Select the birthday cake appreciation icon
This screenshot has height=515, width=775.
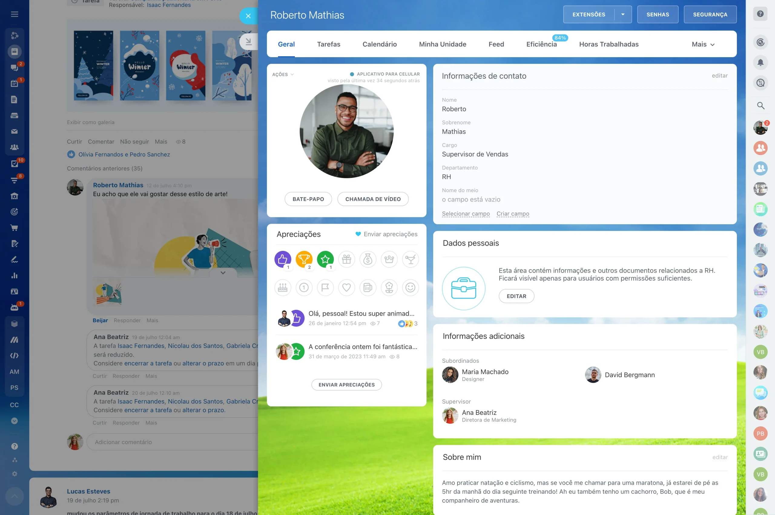coord(282,288)
